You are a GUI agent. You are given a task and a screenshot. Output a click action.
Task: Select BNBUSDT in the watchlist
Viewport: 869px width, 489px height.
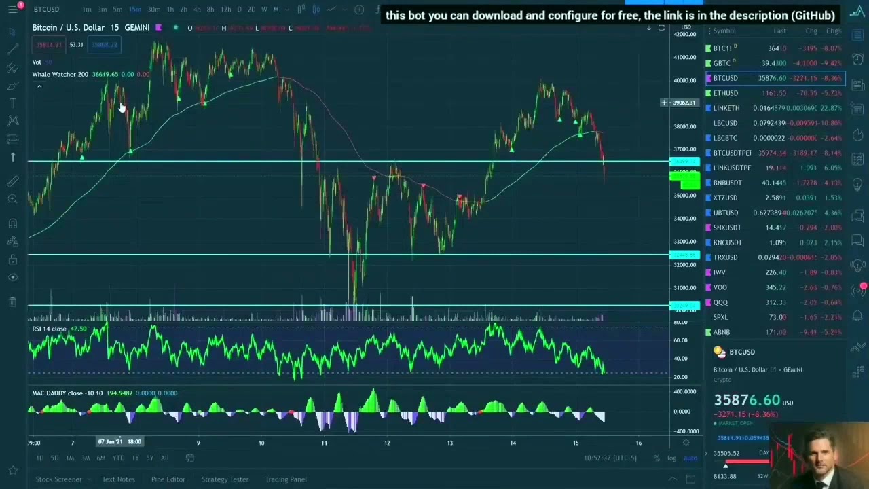point(775,183)
